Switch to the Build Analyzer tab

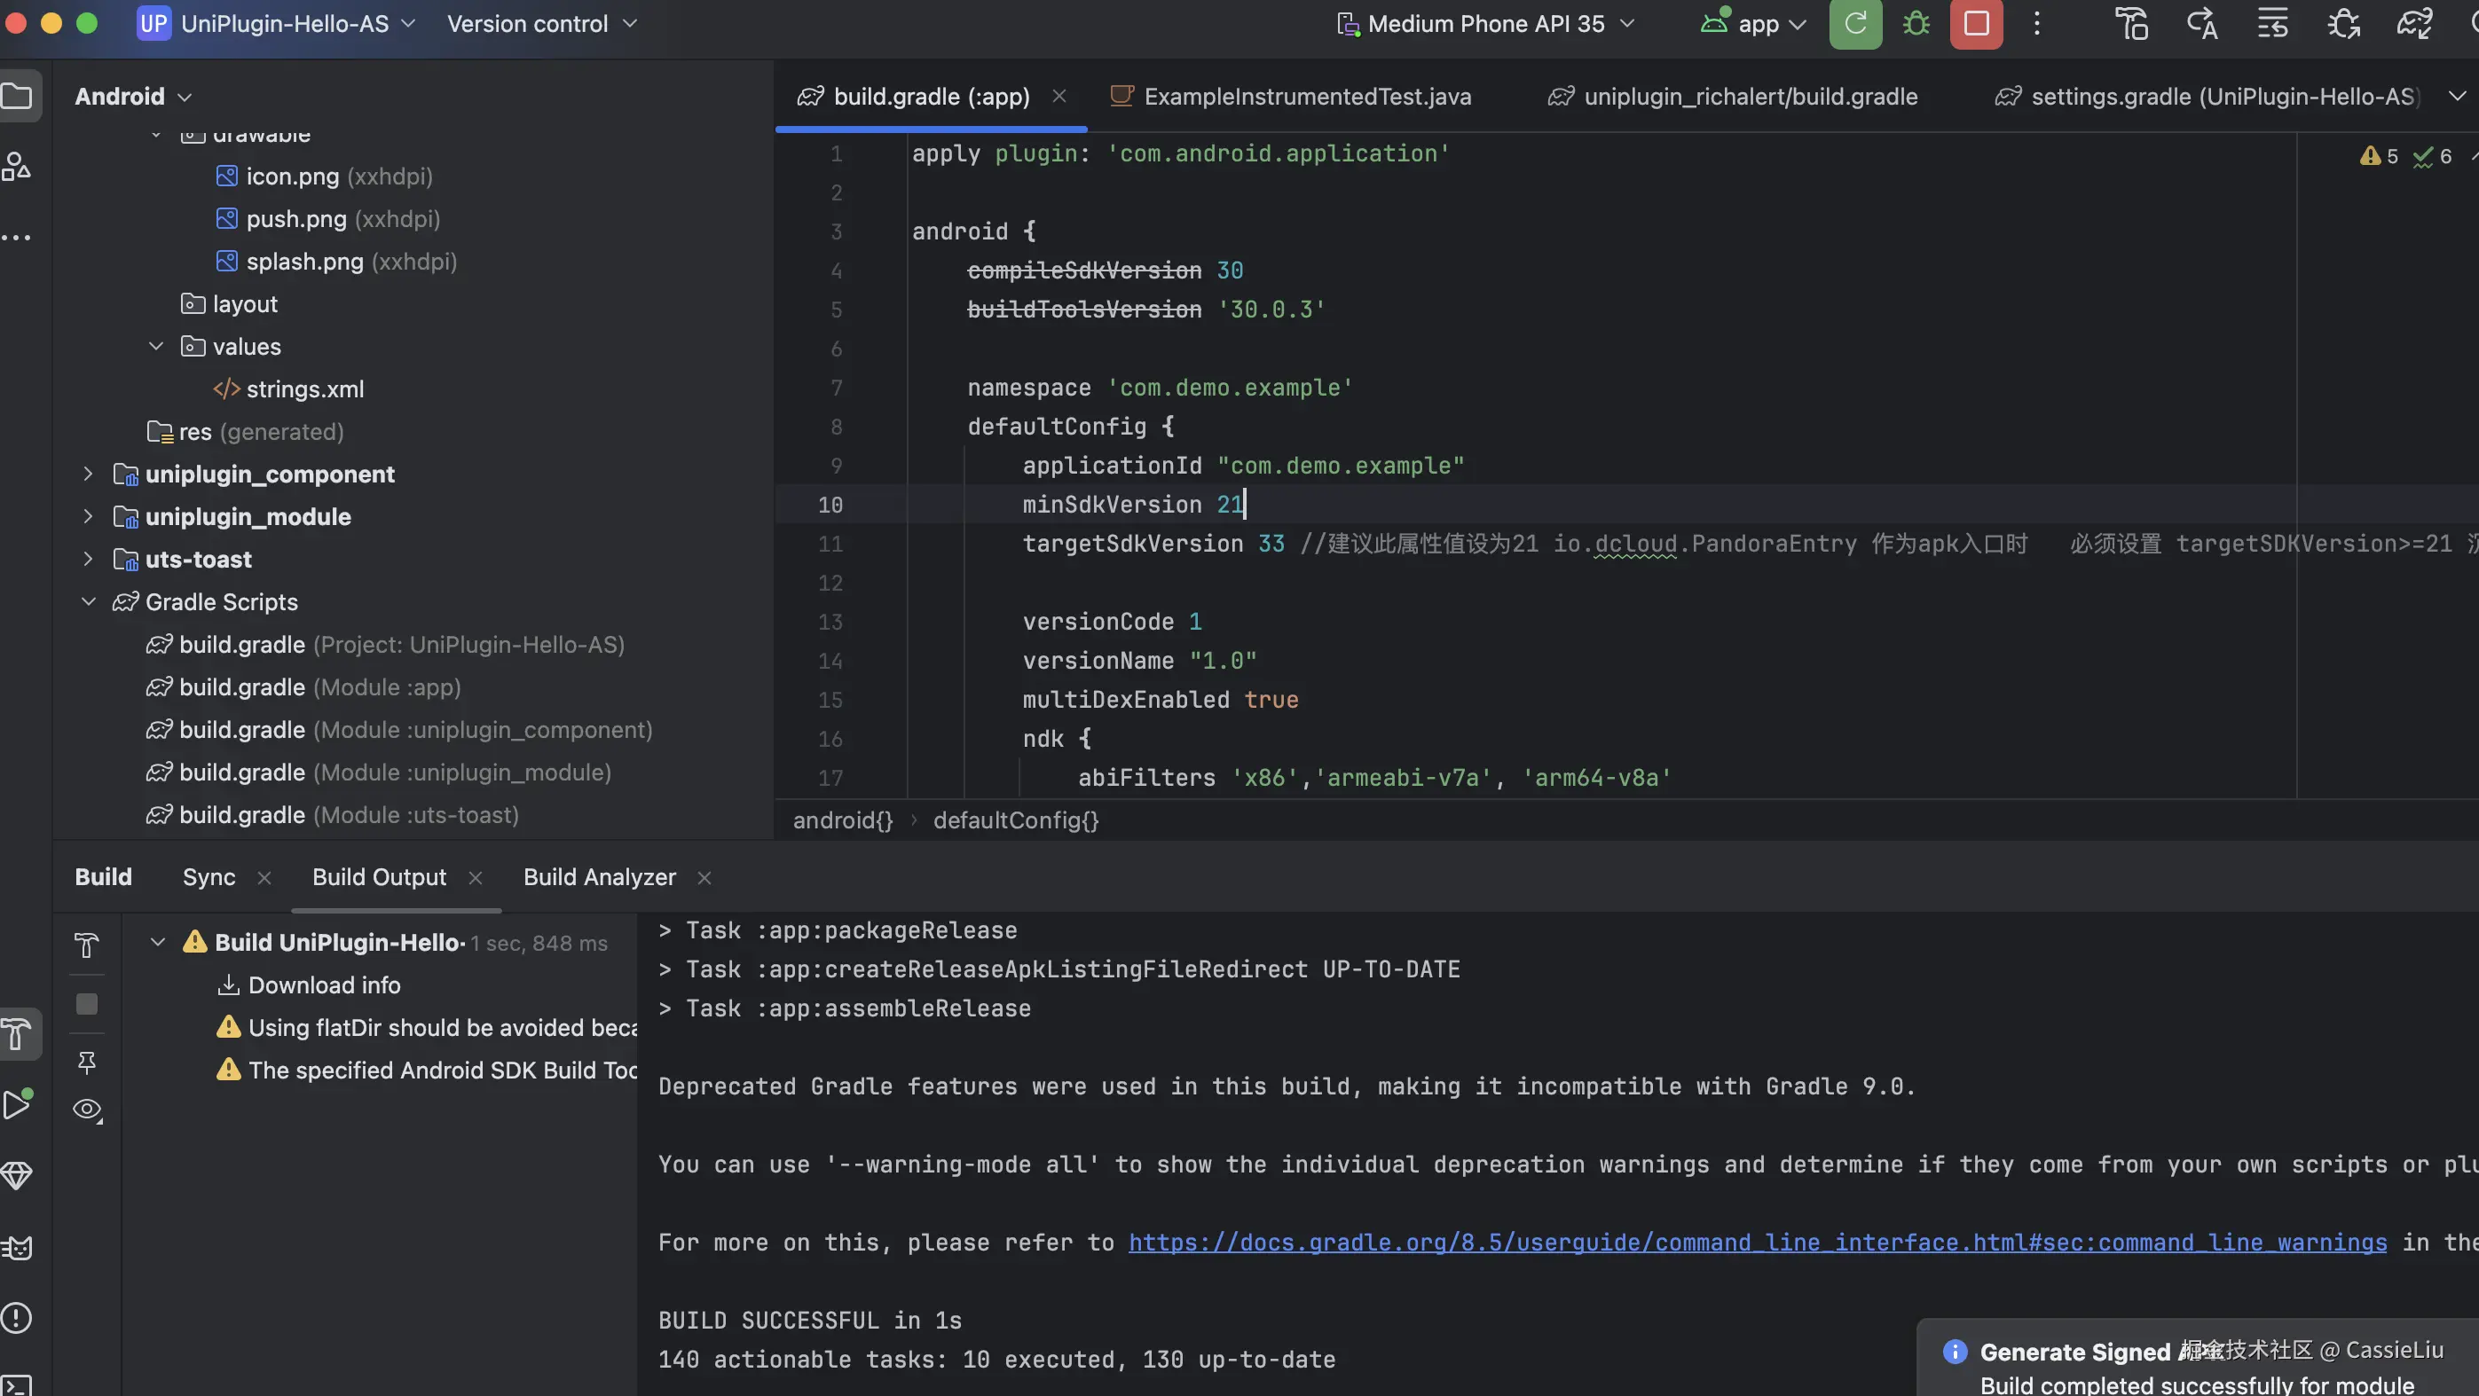tap(599, 877)
